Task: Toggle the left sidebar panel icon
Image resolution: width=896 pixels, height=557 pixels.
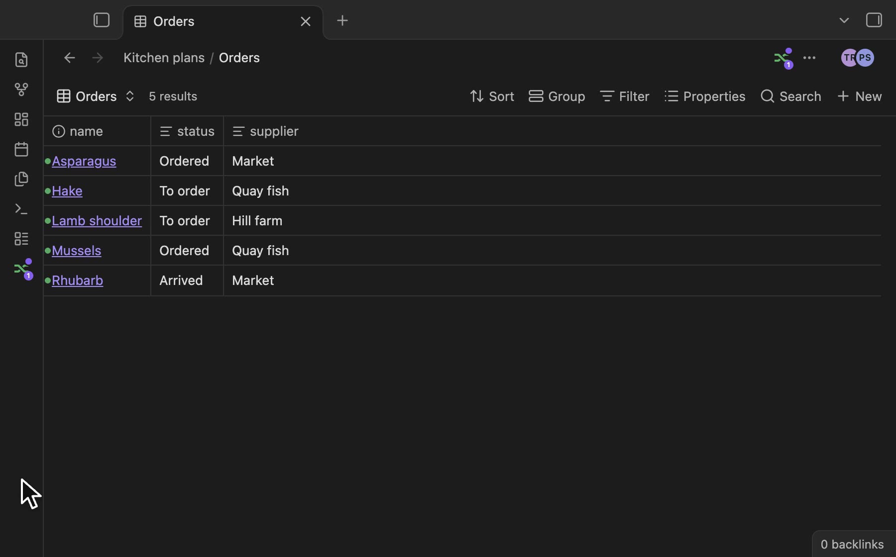Action: 102,20
